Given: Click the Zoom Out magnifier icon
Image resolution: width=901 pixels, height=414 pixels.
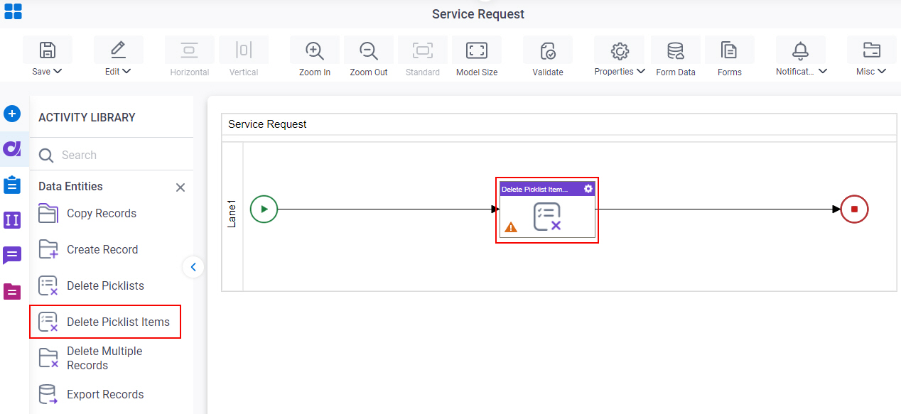Looking at the screenshot, I should 369,50.
